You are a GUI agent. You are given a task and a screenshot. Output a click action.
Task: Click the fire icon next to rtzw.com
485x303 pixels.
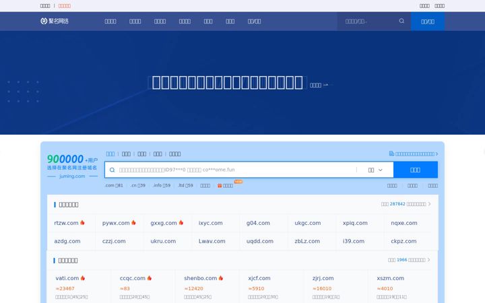pos(82,223)
